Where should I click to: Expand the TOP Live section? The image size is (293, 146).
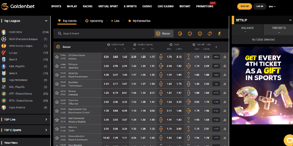click(x=46, y=119)
